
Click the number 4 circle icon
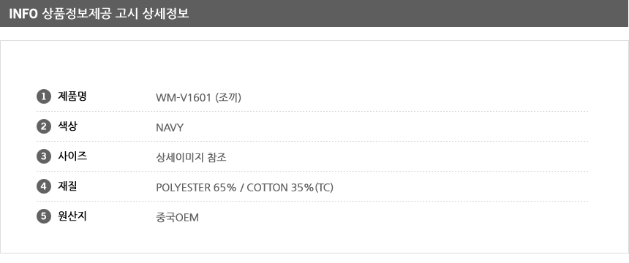(x=44, y=186)
